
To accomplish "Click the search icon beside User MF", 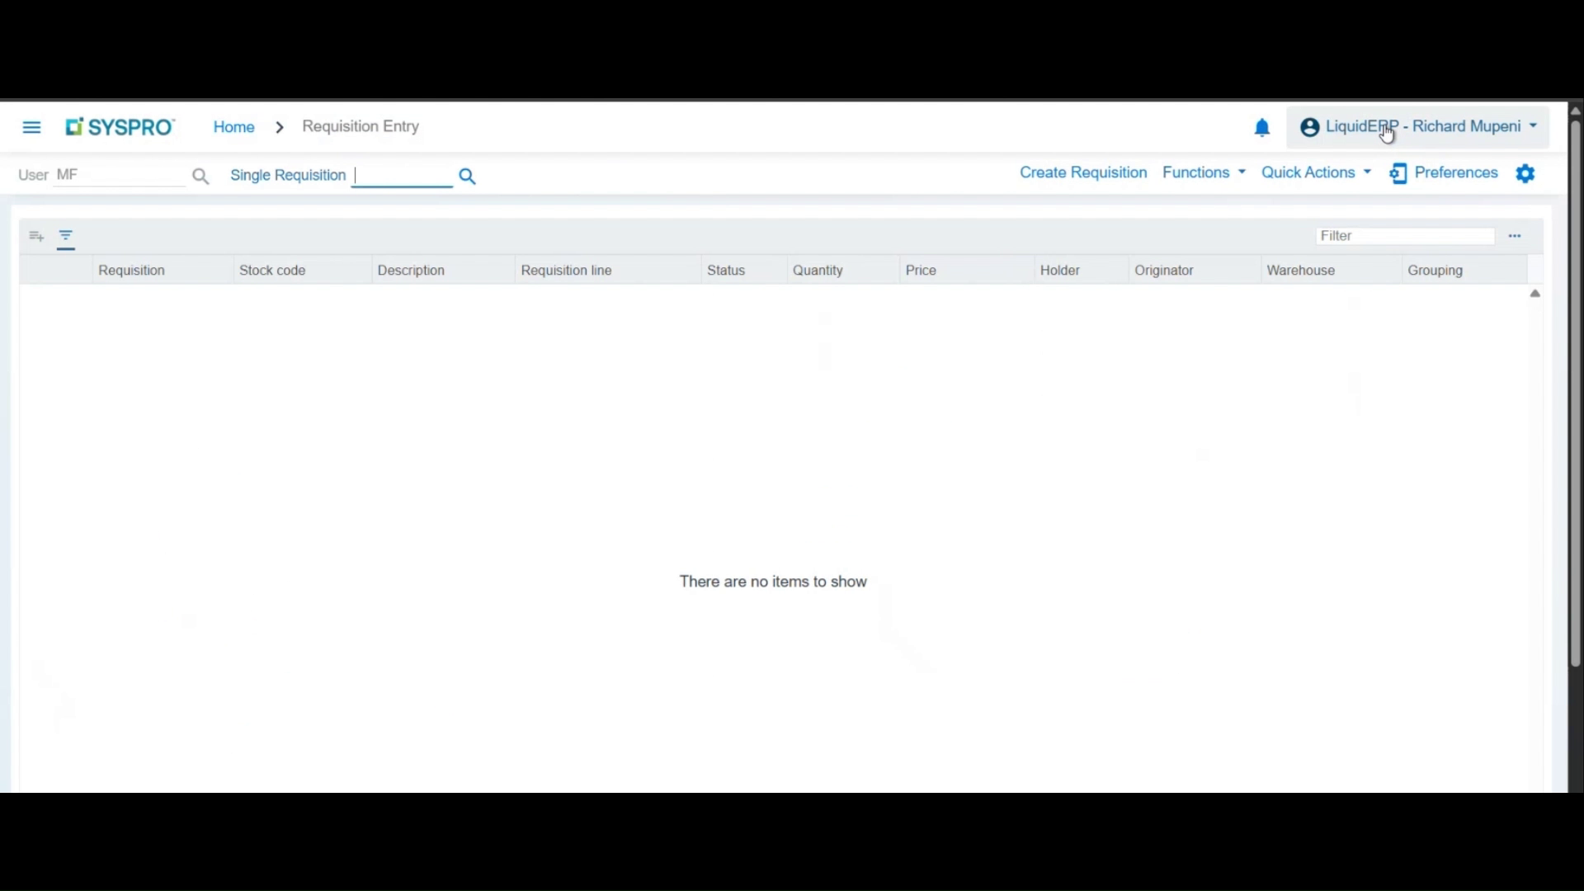I will (x=200, y=176).
